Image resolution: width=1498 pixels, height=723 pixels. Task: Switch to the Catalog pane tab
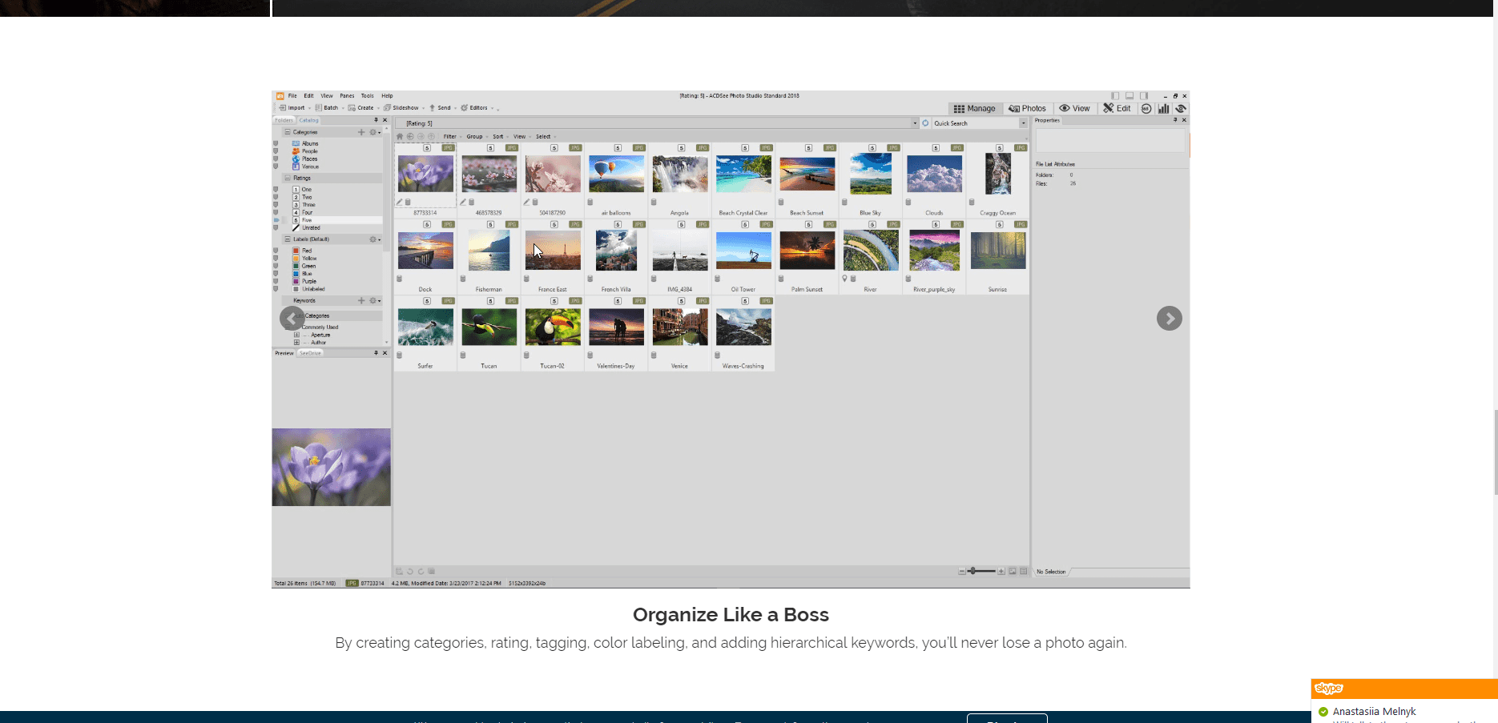click(308, 120)
